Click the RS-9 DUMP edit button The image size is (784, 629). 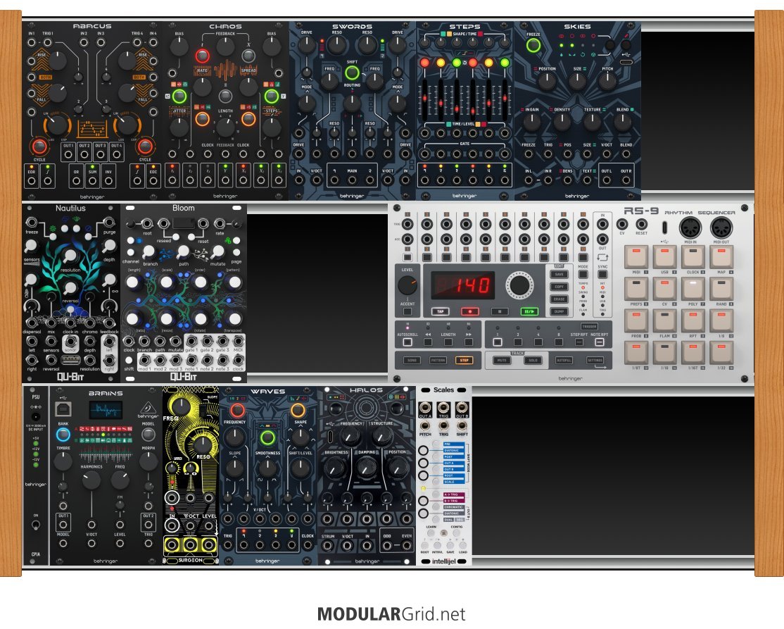pyautogui.click(x=559, y=311)
